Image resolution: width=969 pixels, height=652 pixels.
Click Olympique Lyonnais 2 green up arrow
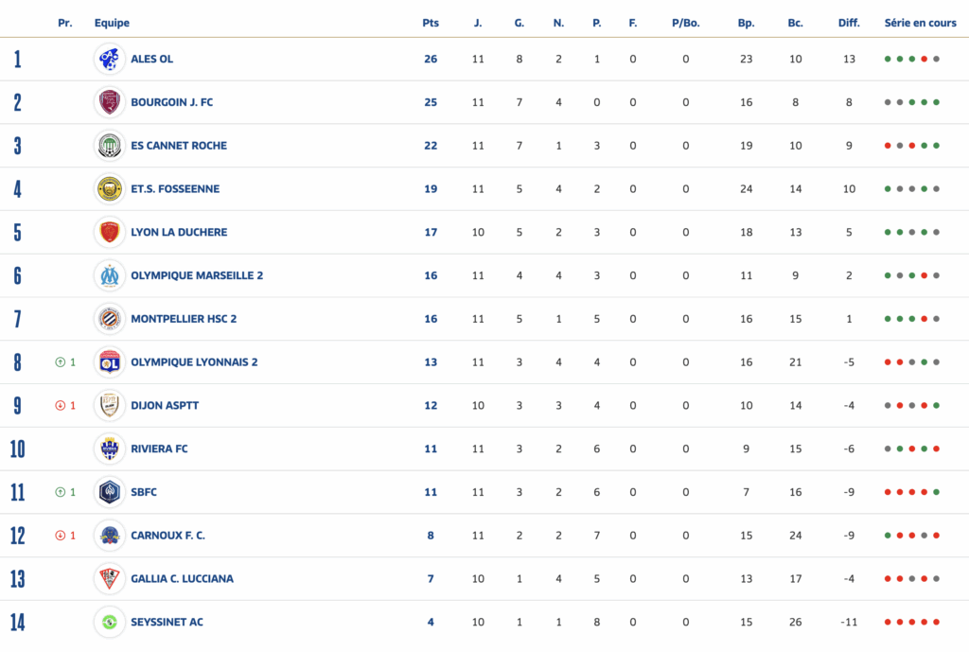tap(60, 362)
